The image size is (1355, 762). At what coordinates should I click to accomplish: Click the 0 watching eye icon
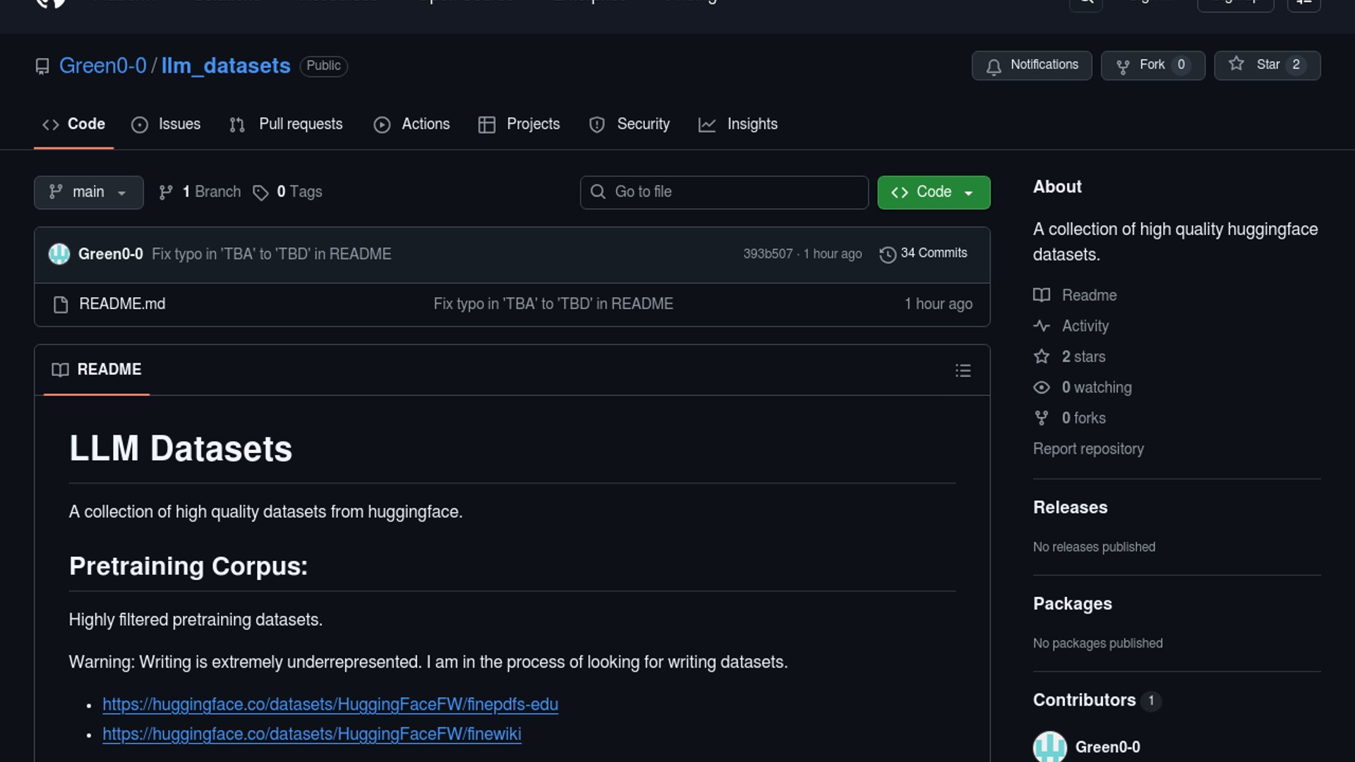pos(1041,387)
